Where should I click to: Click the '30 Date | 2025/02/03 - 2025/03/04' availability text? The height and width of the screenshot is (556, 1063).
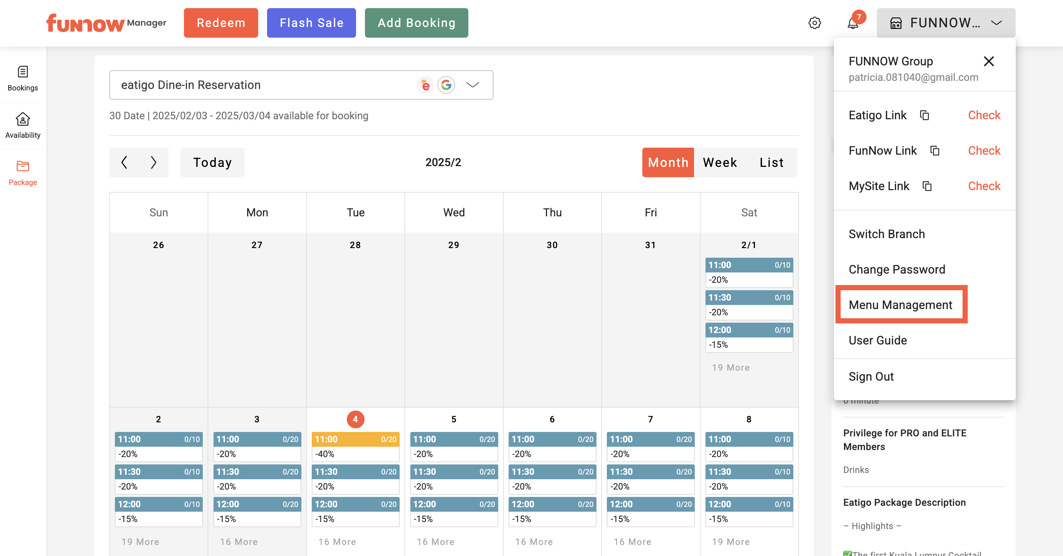click(239, 116)
